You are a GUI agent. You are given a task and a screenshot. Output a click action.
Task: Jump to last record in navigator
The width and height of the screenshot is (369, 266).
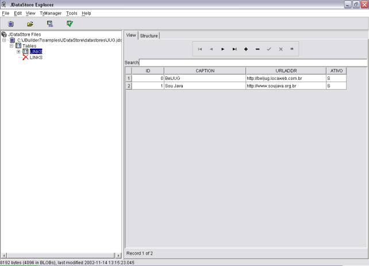tap(235, 49)
